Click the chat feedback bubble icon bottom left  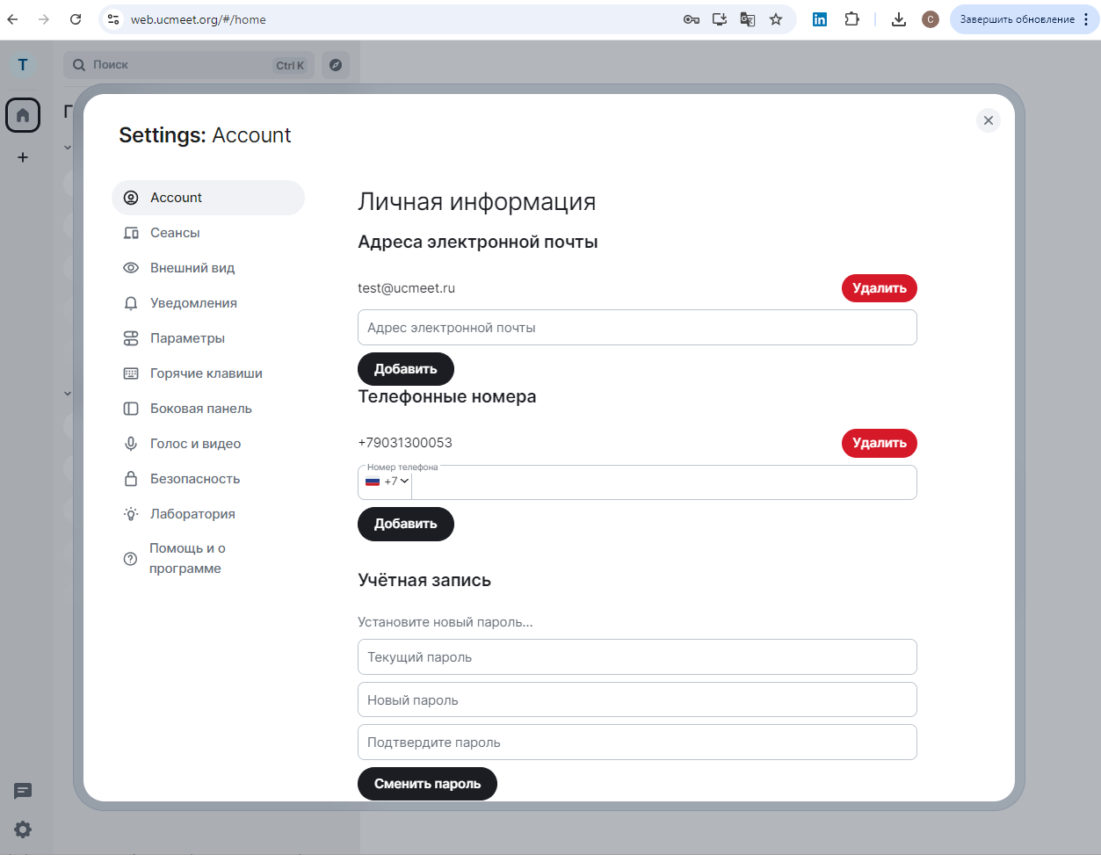point(22,792)
